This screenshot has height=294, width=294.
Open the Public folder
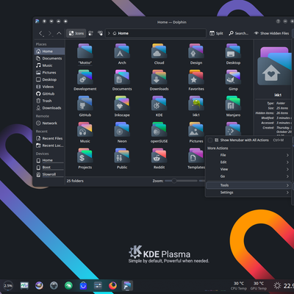click(x=122, y=159)
